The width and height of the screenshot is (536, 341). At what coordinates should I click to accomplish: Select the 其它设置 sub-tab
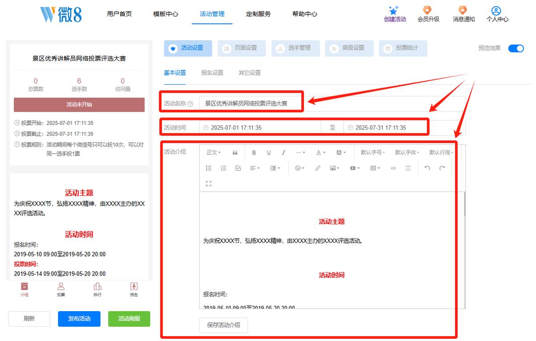tap(250, 73)
